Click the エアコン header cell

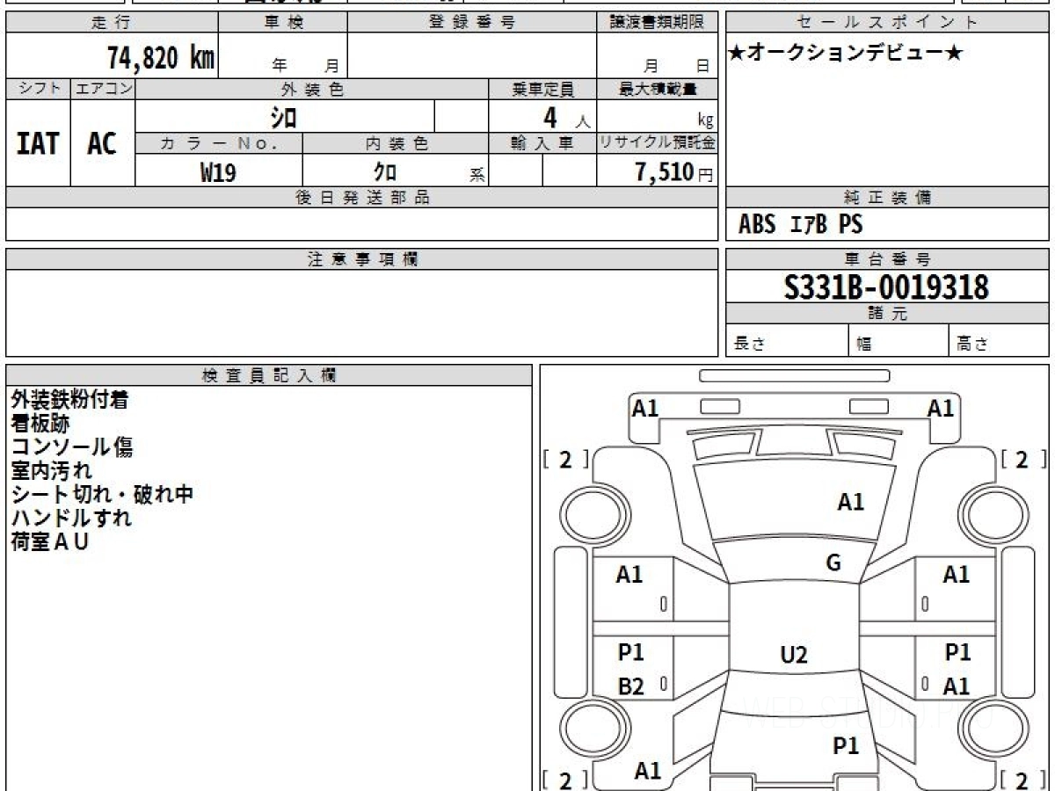tap(103, 89)
